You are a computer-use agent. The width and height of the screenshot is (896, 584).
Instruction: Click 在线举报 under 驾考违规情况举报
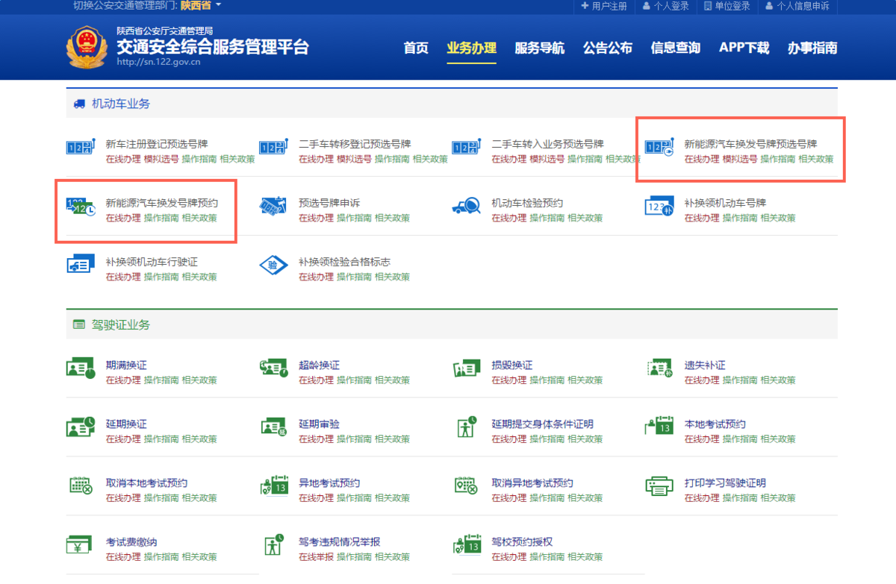(316, 557)
